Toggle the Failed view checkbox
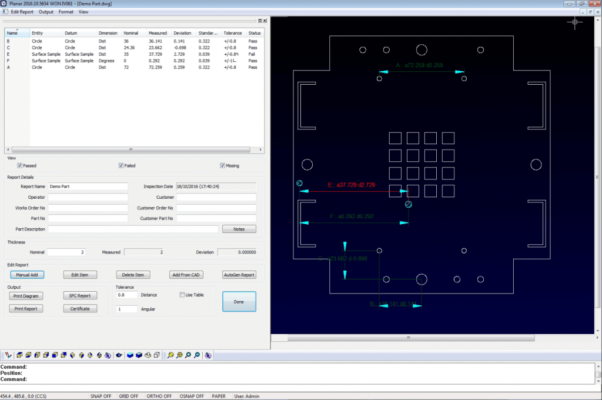 (x=121, y=166)
